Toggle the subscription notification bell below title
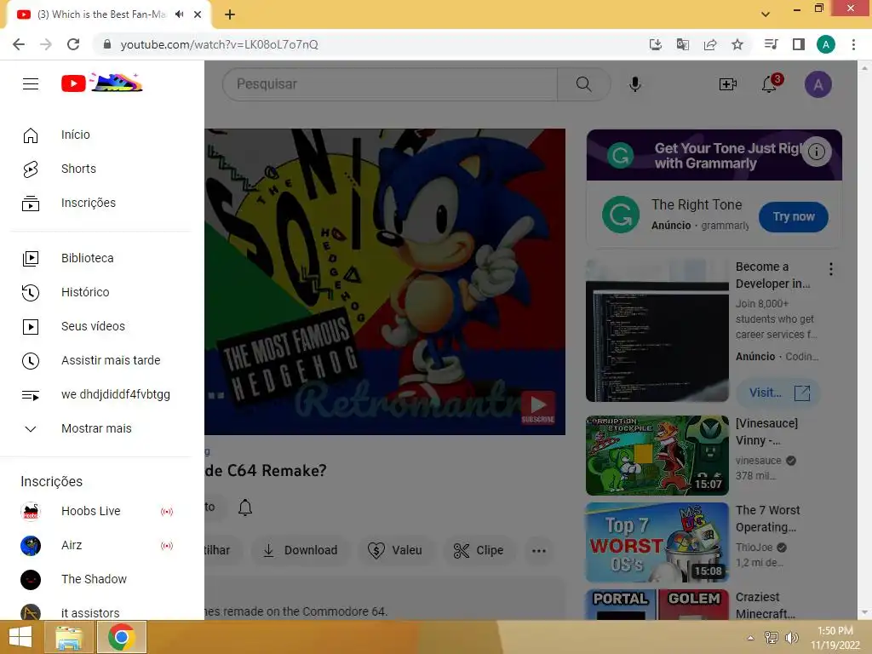The image size is (872, 654). pyautogui.click(x=245, y=508)
